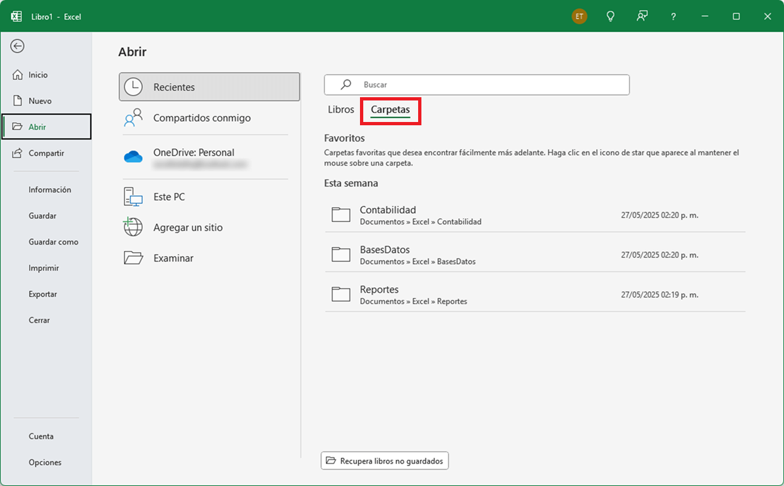This screenshot has width=784, height=486.
Task: Open Cuenta settings
Action: coord(41,436)
